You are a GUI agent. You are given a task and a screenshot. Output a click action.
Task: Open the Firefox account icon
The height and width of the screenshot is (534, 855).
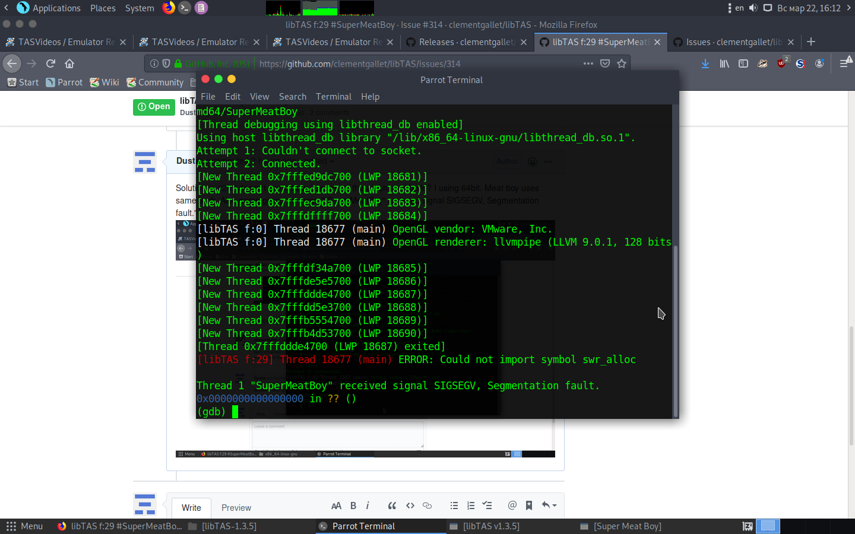pyautogui.click(x=819, y=63)
